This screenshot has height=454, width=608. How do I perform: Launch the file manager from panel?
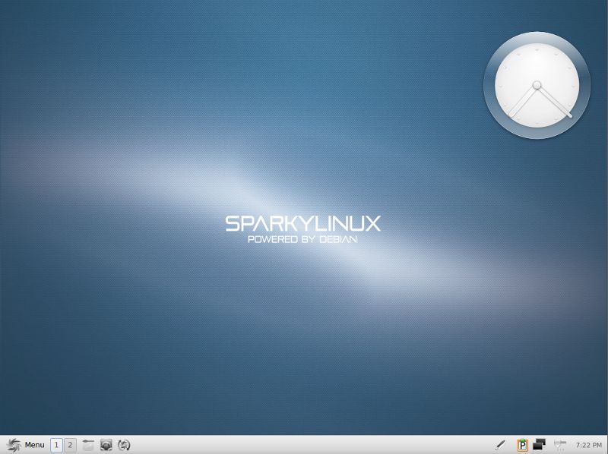(88, 445)
